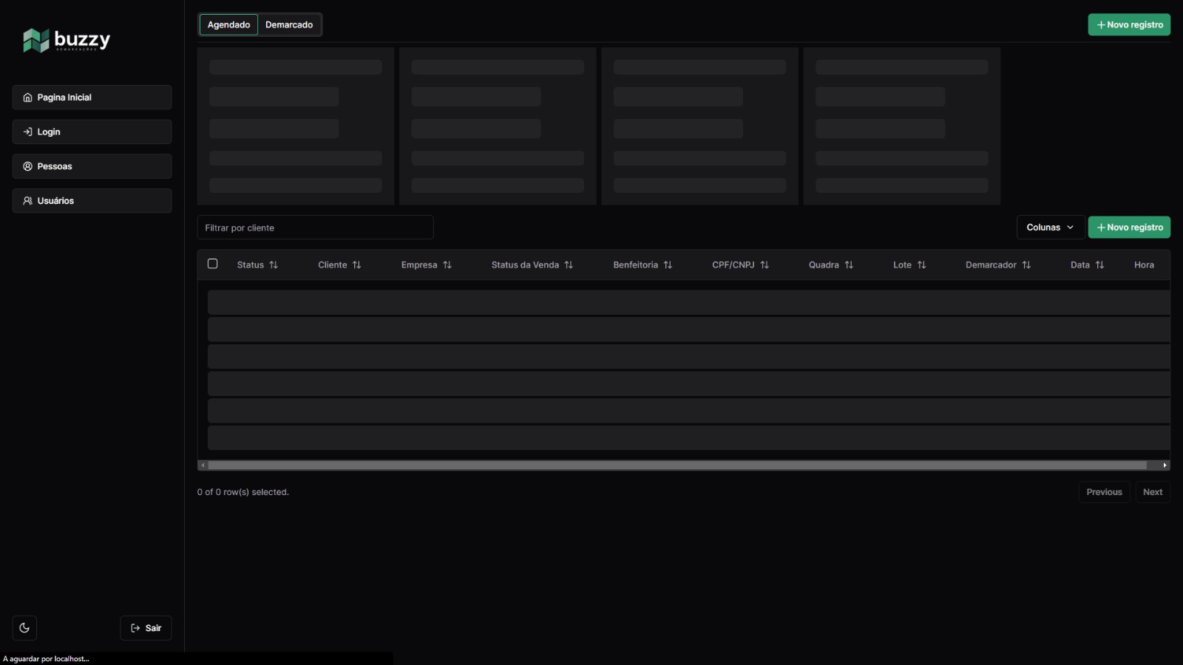Open Pagina Inicial in sidebar
The width and height of the screenshot is (1183, 665).
coord(92,98)
